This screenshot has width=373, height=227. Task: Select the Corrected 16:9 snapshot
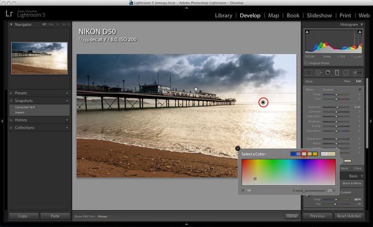[x=25, y=107]
